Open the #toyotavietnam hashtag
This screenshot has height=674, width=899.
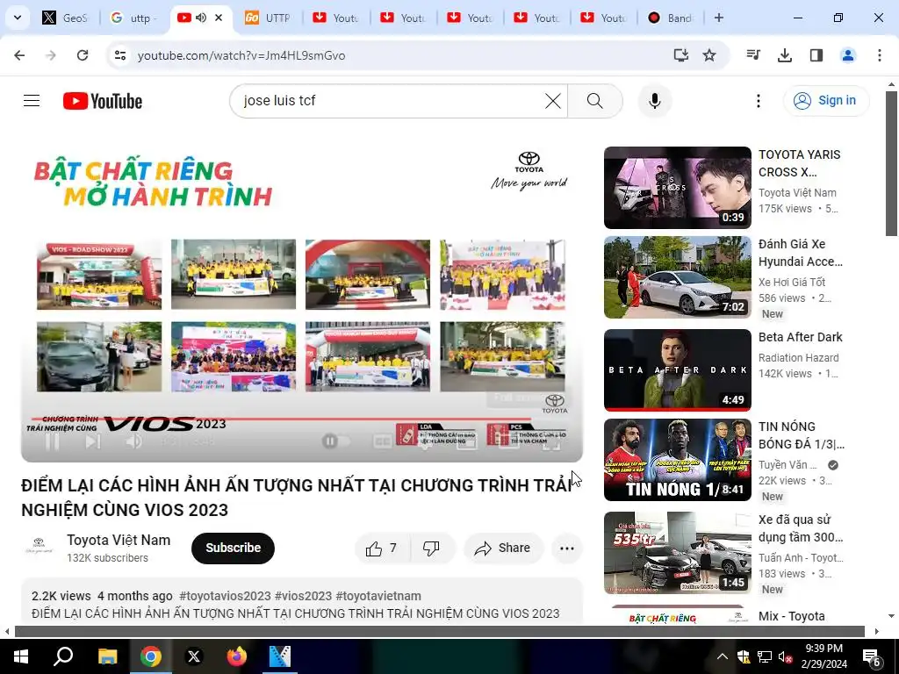[x=378, y=596]
